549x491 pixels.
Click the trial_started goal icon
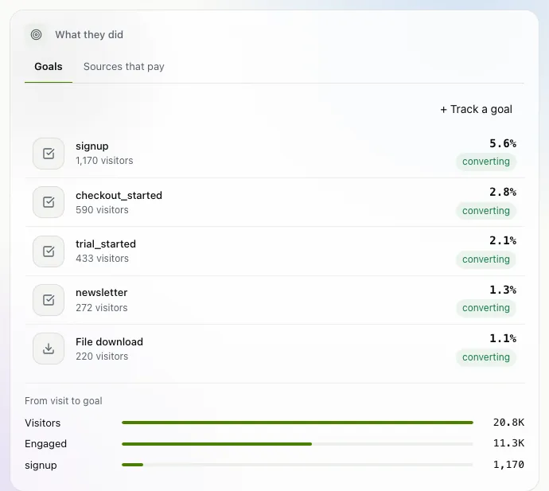click(x=49, y=251)
